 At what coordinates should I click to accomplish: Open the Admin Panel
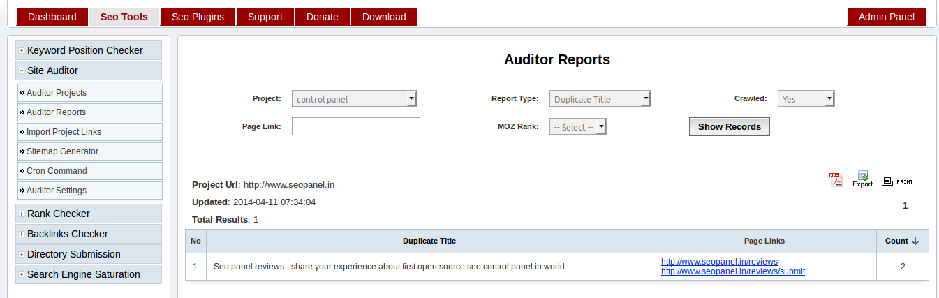coord(887,17)
